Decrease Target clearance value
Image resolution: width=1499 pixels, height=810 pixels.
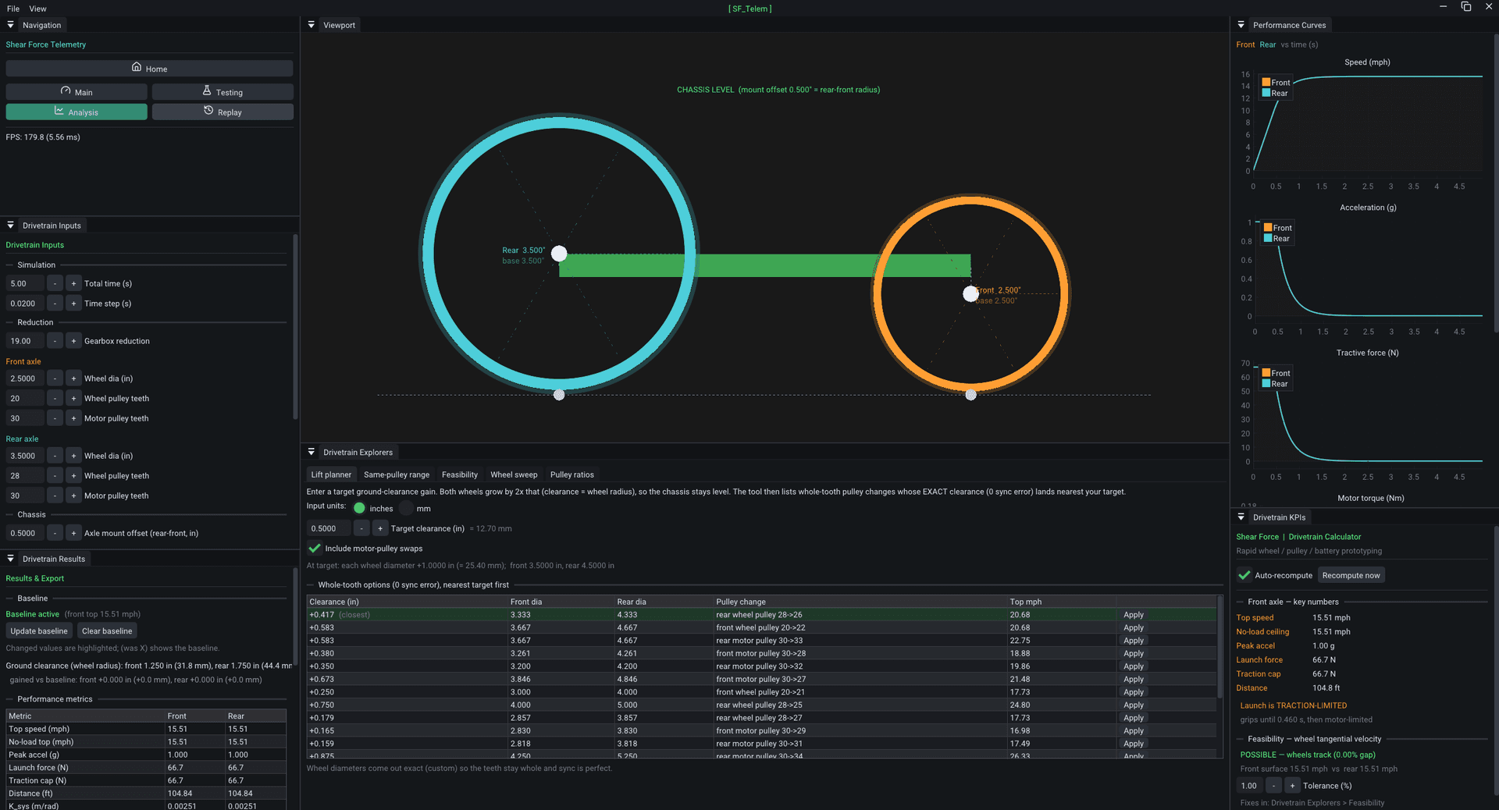pos(361,528)
